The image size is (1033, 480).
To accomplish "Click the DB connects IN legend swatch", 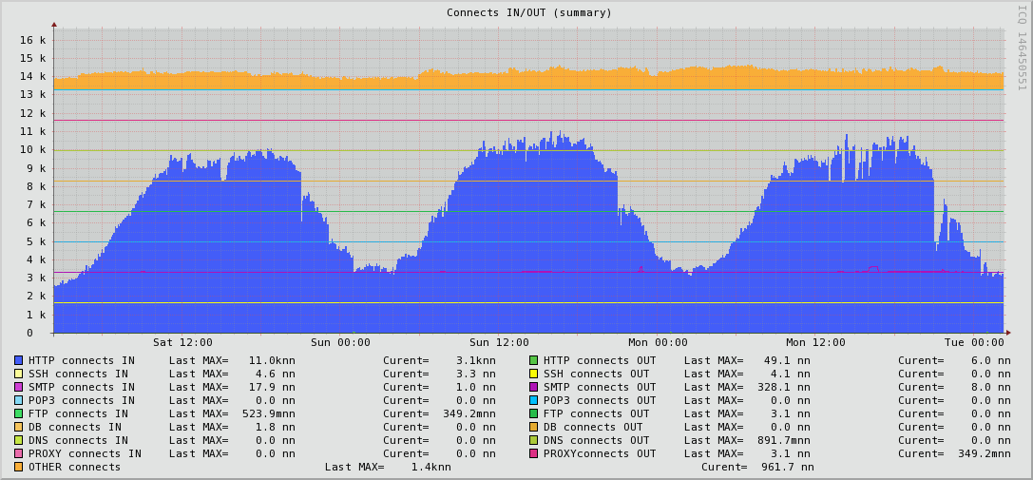I will tap(18, 428).
